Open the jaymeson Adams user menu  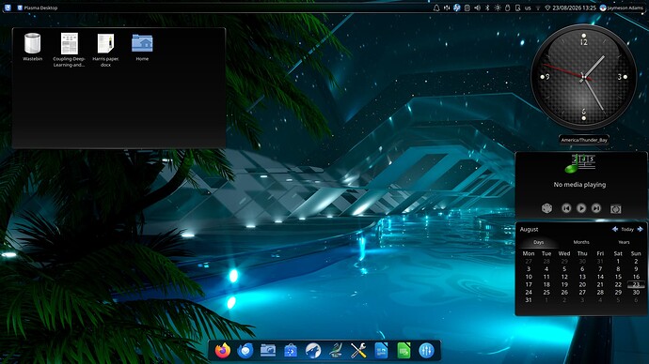click(x=622, y=8)
